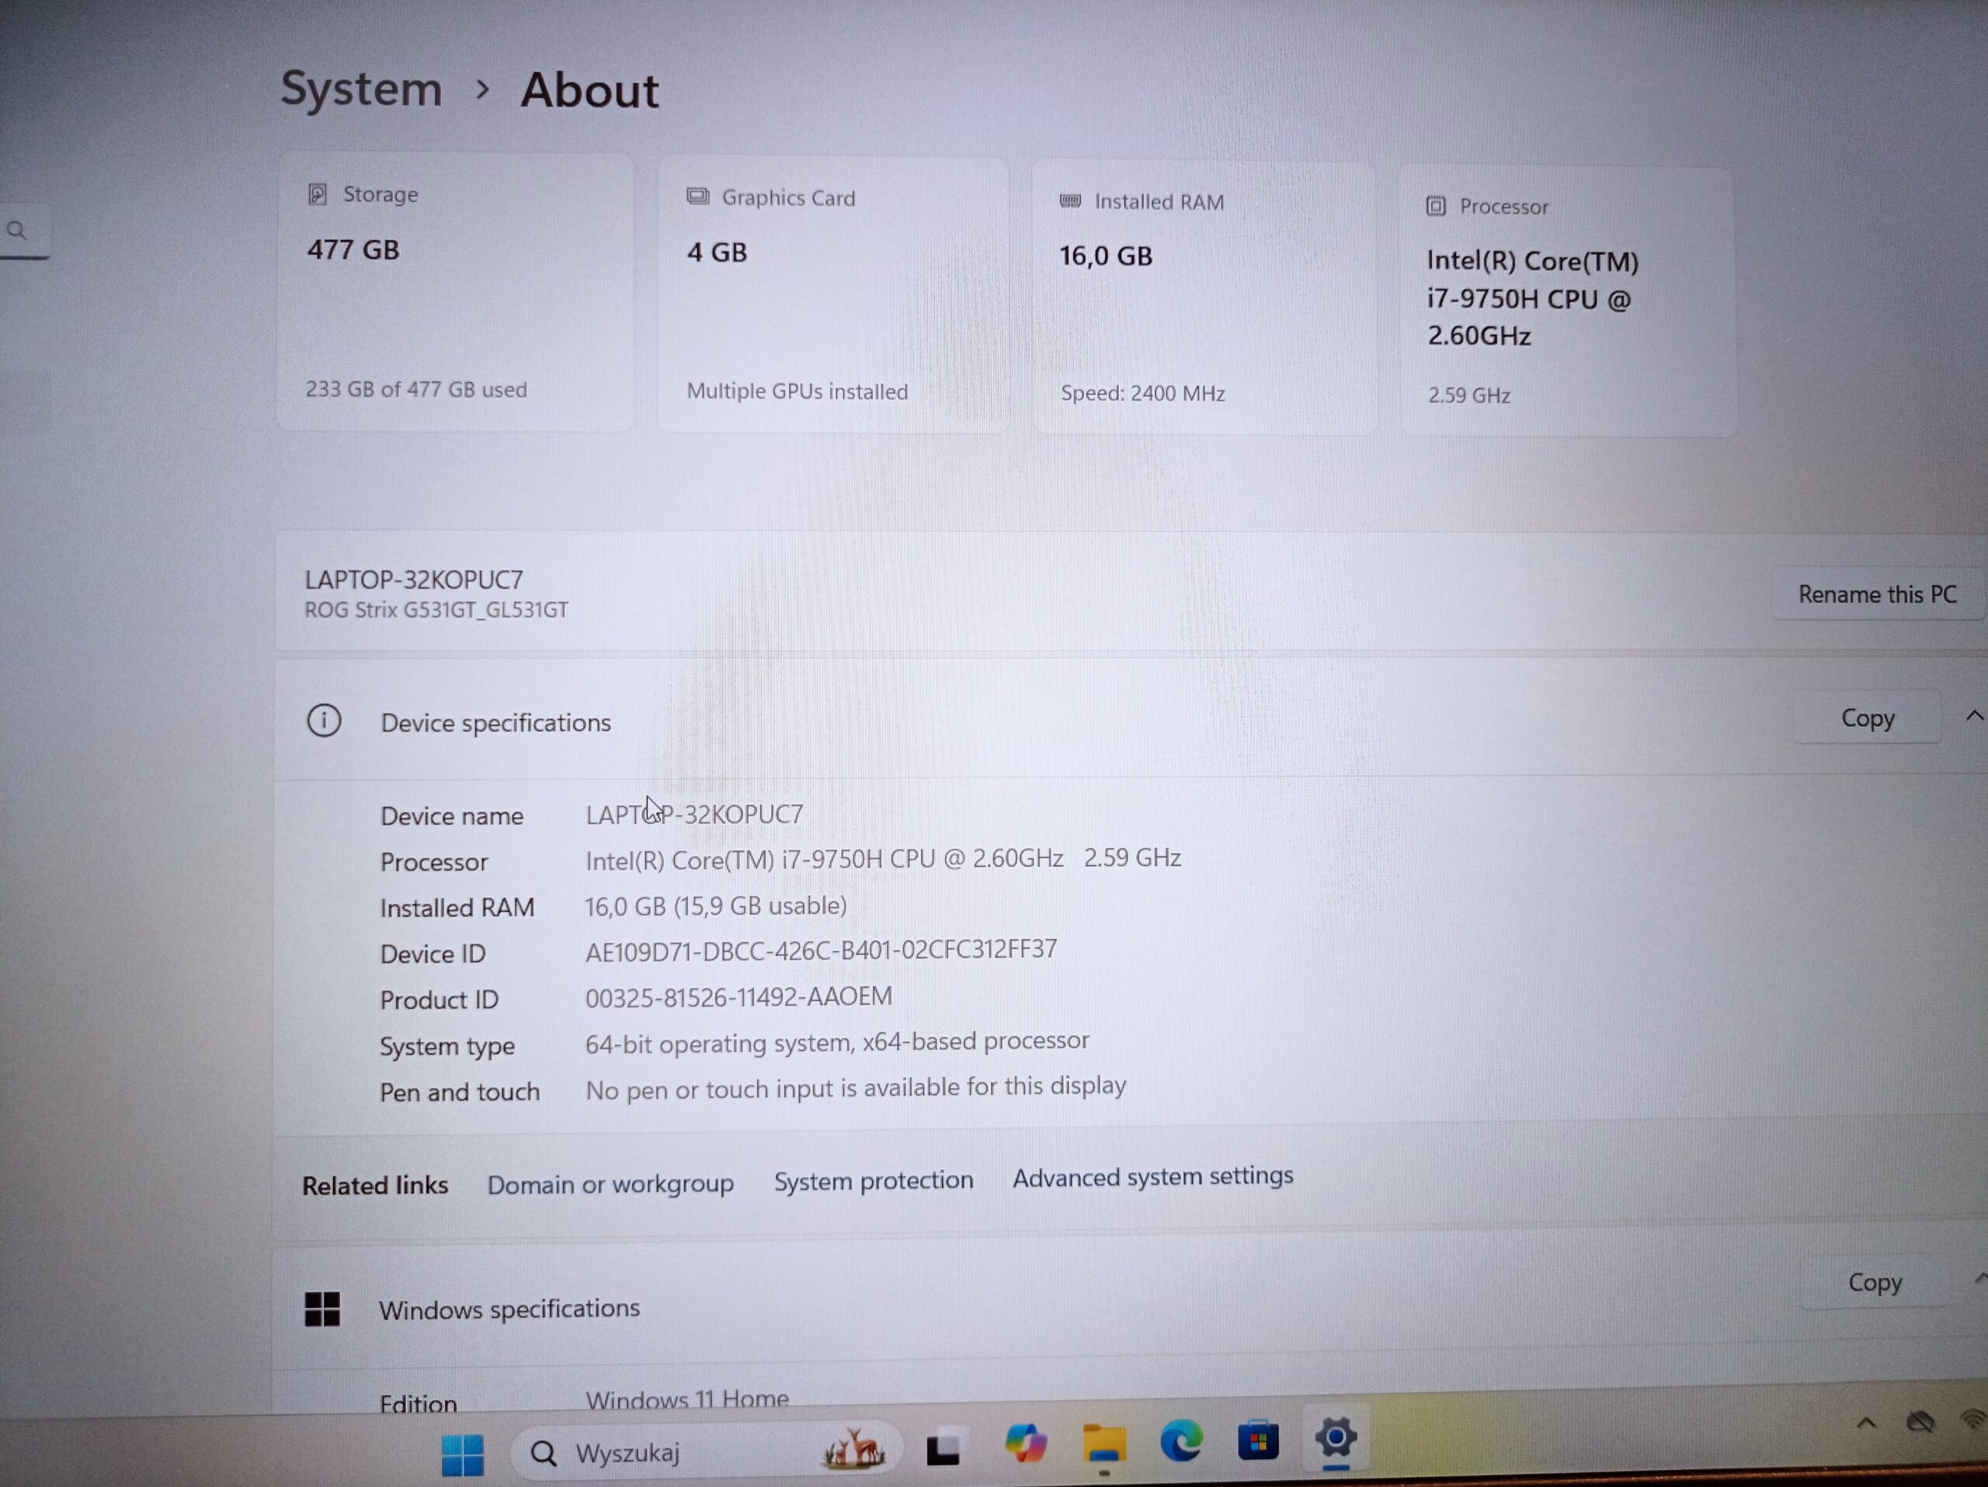Viewport: 1988px width, 1487px height.
Task: Click the 64-bit operating system text
Action: [836, 1042]
